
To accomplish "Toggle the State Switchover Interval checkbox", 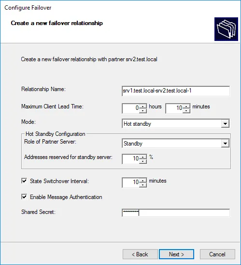I will tap(24, 181).
